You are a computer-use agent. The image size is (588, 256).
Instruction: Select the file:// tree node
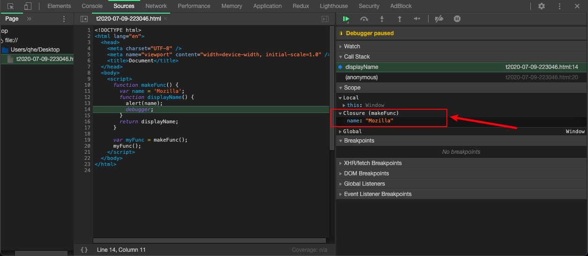(11, 40)
